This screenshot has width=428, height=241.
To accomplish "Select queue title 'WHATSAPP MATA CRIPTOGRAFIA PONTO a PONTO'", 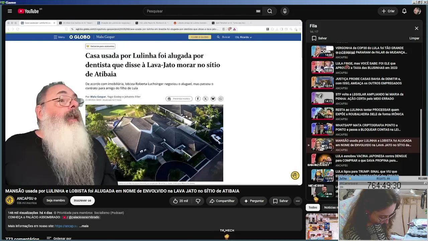I will point(368,127).
